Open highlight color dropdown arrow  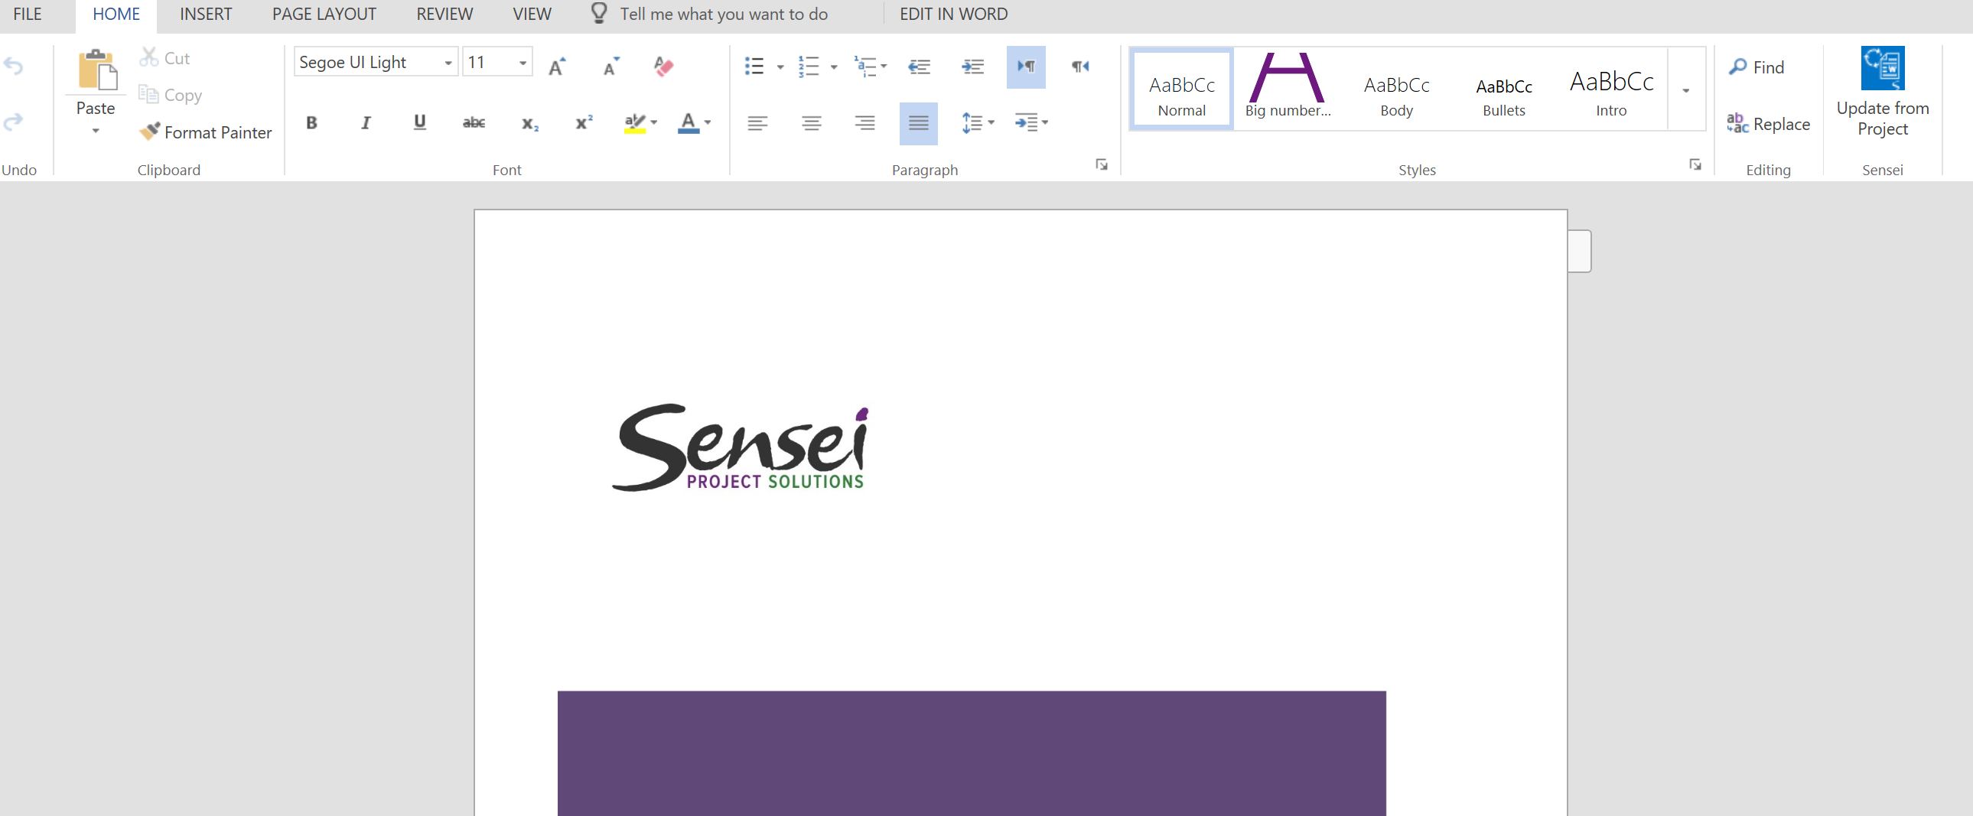[654, 122]
